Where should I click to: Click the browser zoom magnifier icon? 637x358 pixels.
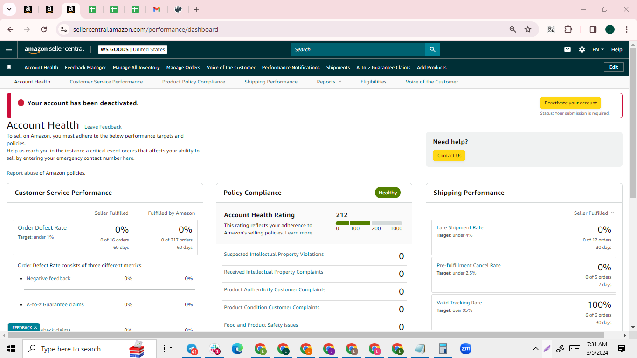point(513,29)
